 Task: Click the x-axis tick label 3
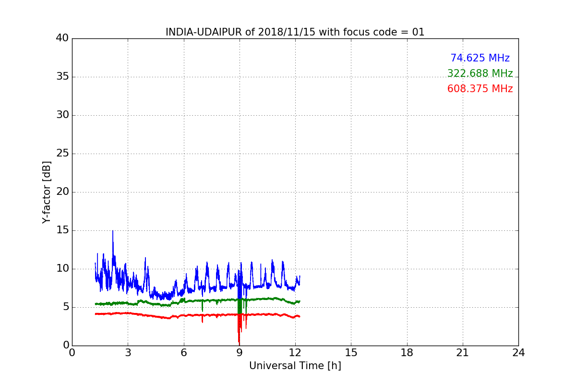click(x=128, y=353)
